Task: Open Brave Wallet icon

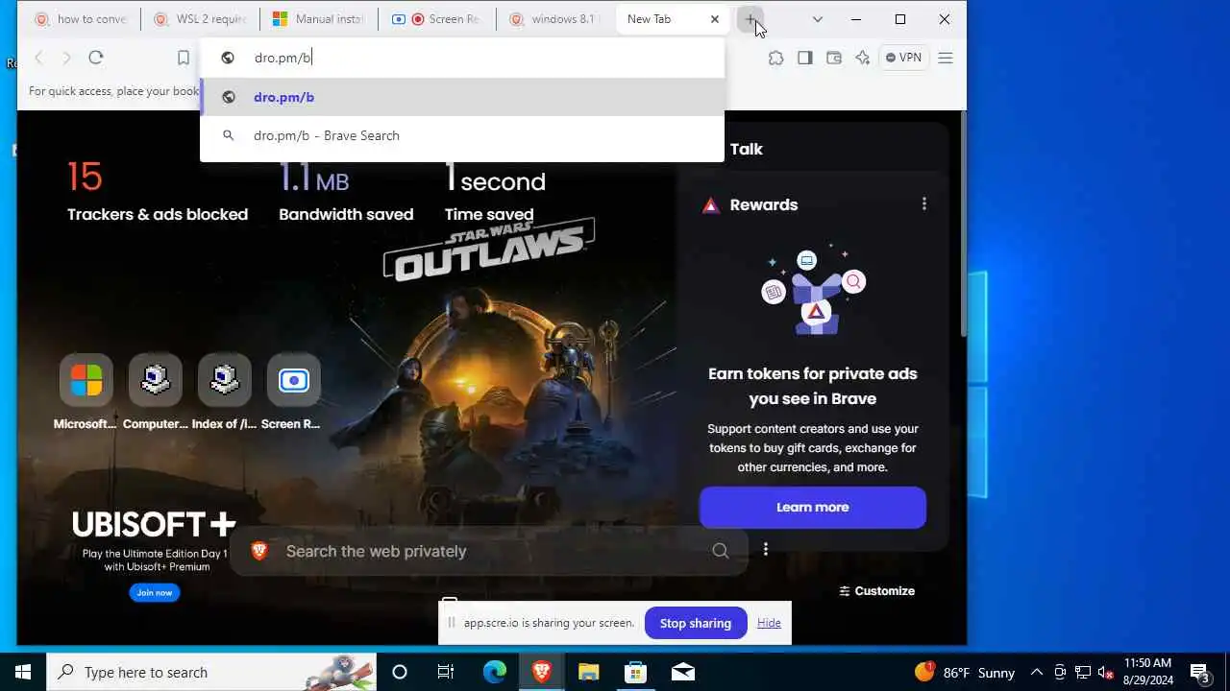Action: click(834, 58)
